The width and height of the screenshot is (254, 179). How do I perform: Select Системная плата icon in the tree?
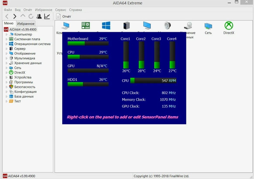coord(11,39)
